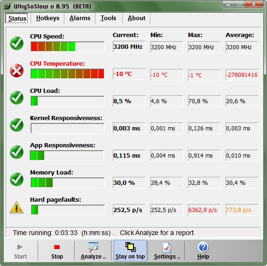Click the average temperature value -278091416
Image resolution: width=267 pixels, height=266 pixels.
(242, 75)
